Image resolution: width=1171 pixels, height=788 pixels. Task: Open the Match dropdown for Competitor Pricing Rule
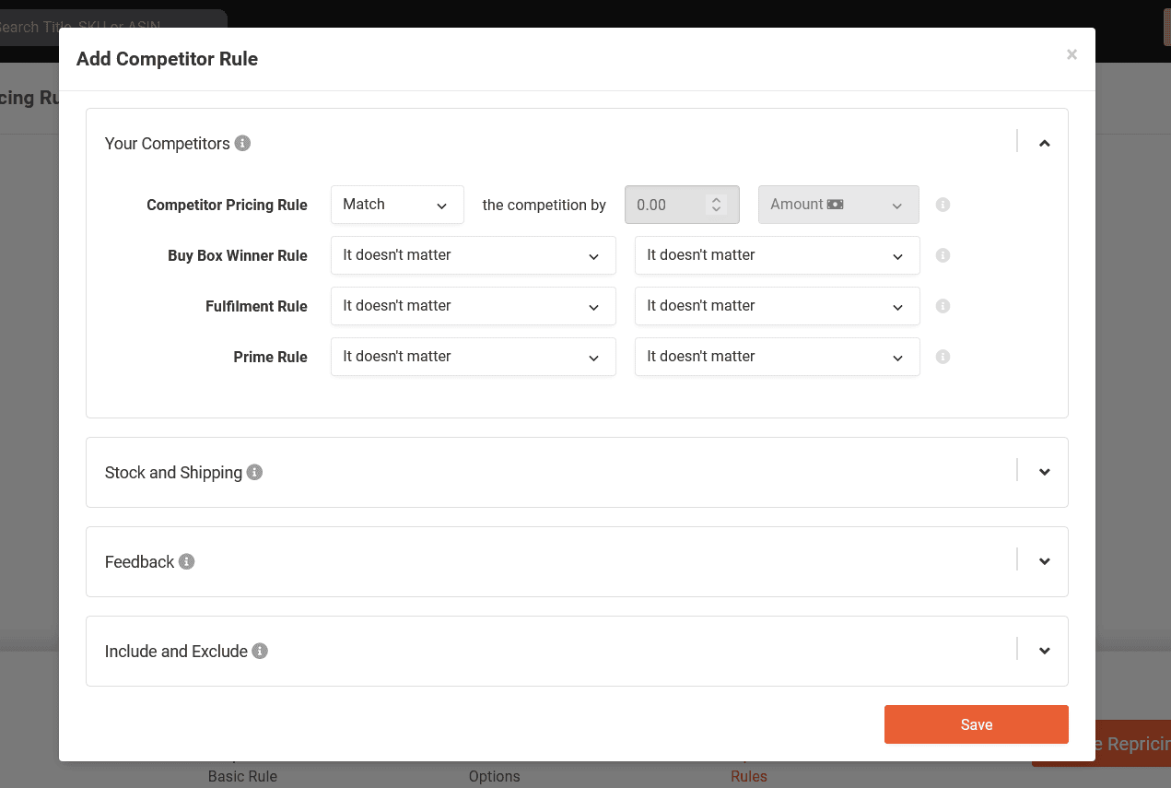pos(396,204)
